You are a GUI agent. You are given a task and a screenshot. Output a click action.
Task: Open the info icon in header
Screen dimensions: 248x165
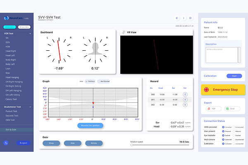(x=184, y=18)
